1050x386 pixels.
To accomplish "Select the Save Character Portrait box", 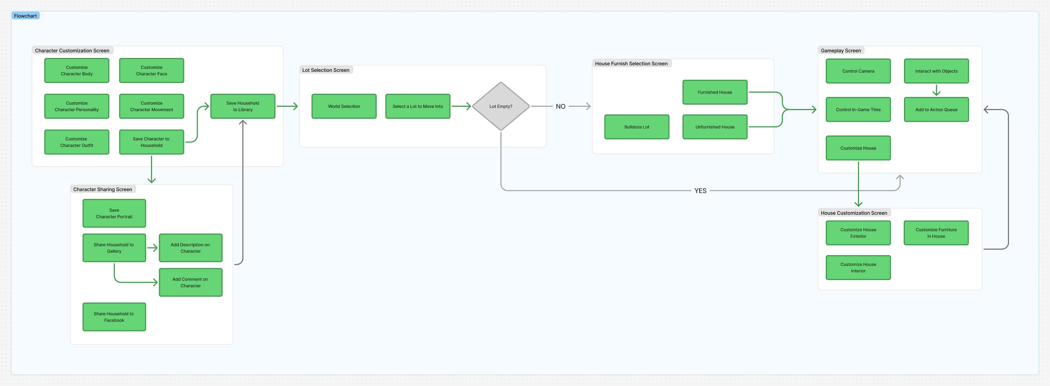I will coord(114,213).
